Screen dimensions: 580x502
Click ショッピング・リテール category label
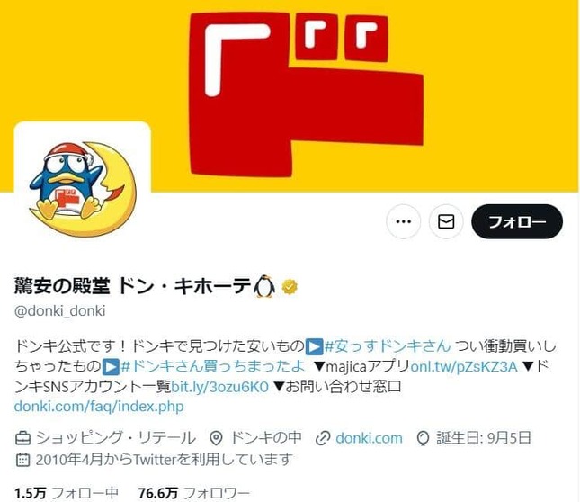pyautogui.click(x=116, y=438)
